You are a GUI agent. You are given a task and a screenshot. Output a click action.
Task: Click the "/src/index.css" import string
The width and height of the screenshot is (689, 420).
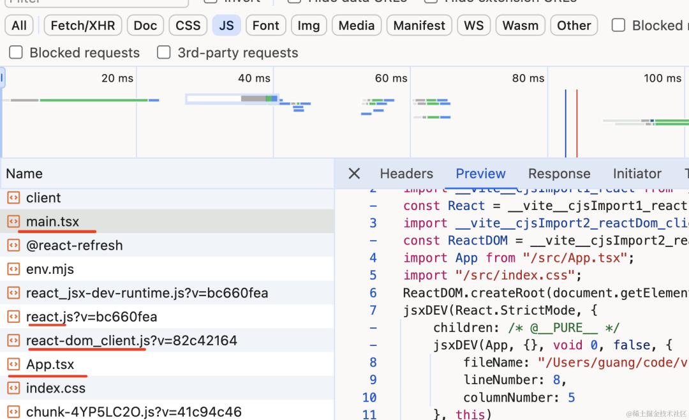point(515,275)
